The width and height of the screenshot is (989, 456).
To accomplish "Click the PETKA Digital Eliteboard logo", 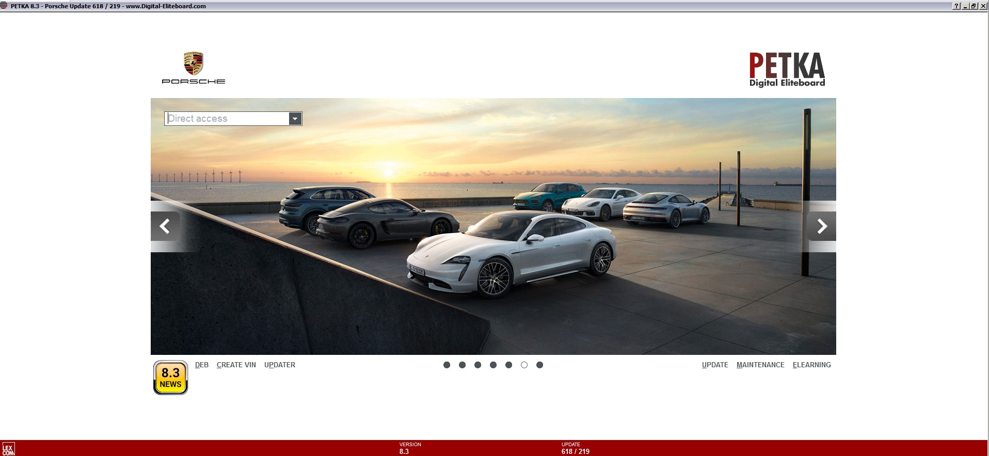I will [x=787, y=69].
